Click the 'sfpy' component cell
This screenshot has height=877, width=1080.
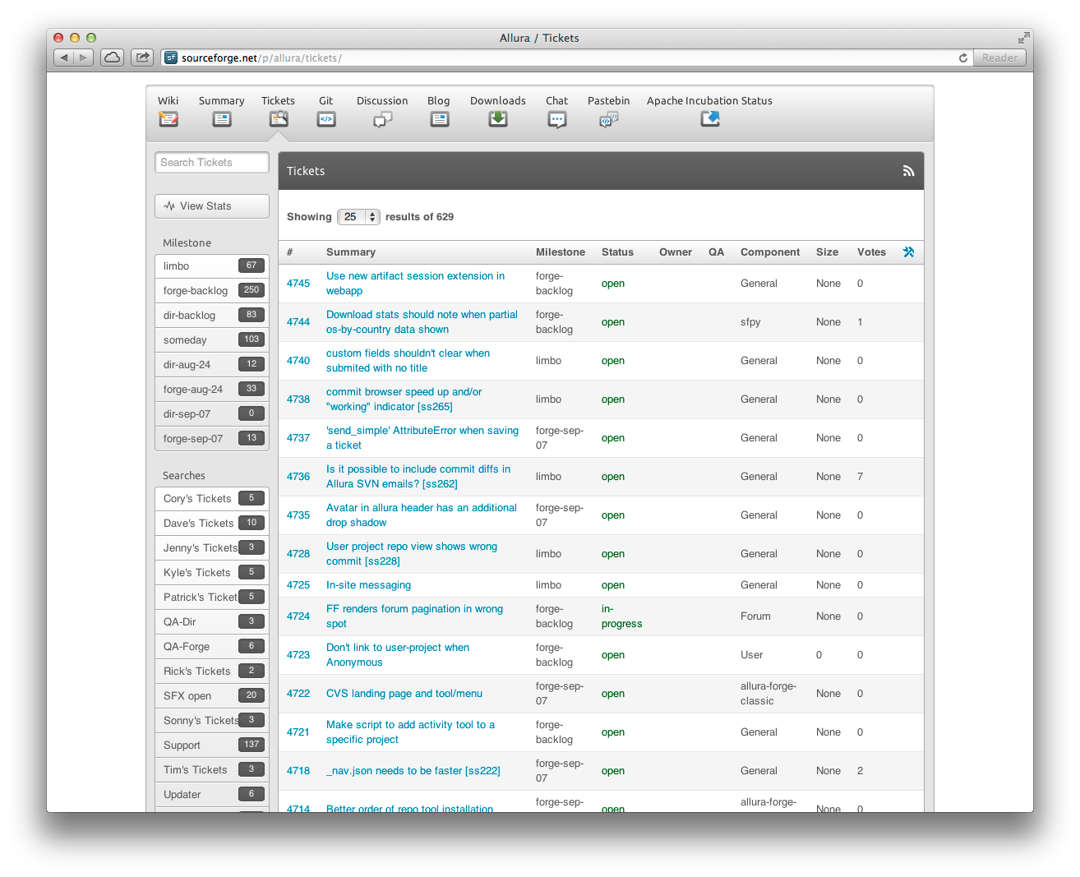pos(750,322)
